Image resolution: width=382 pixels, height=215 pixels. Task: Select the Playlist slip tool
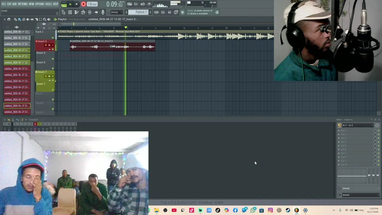click(32, 19)
